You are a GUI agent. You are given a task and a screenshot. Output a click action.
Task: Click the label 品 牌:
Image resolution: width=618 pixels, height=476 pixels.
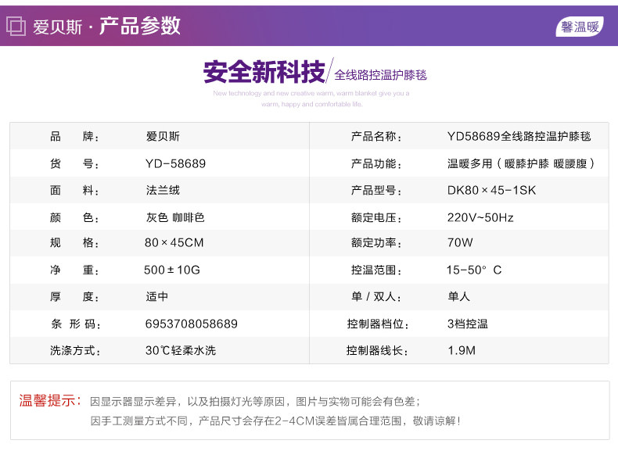[x=74, y=137]
